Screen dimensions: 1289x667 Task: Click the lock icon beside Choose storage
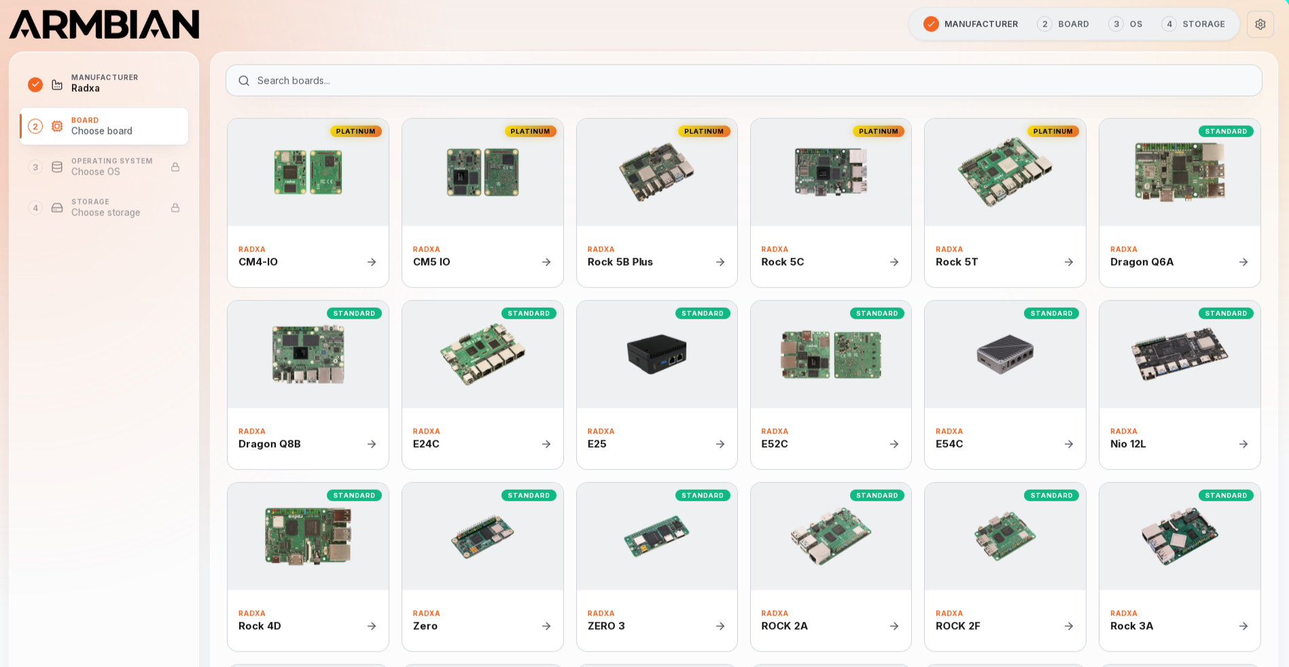pyautogui.click(x=175, y=208)
